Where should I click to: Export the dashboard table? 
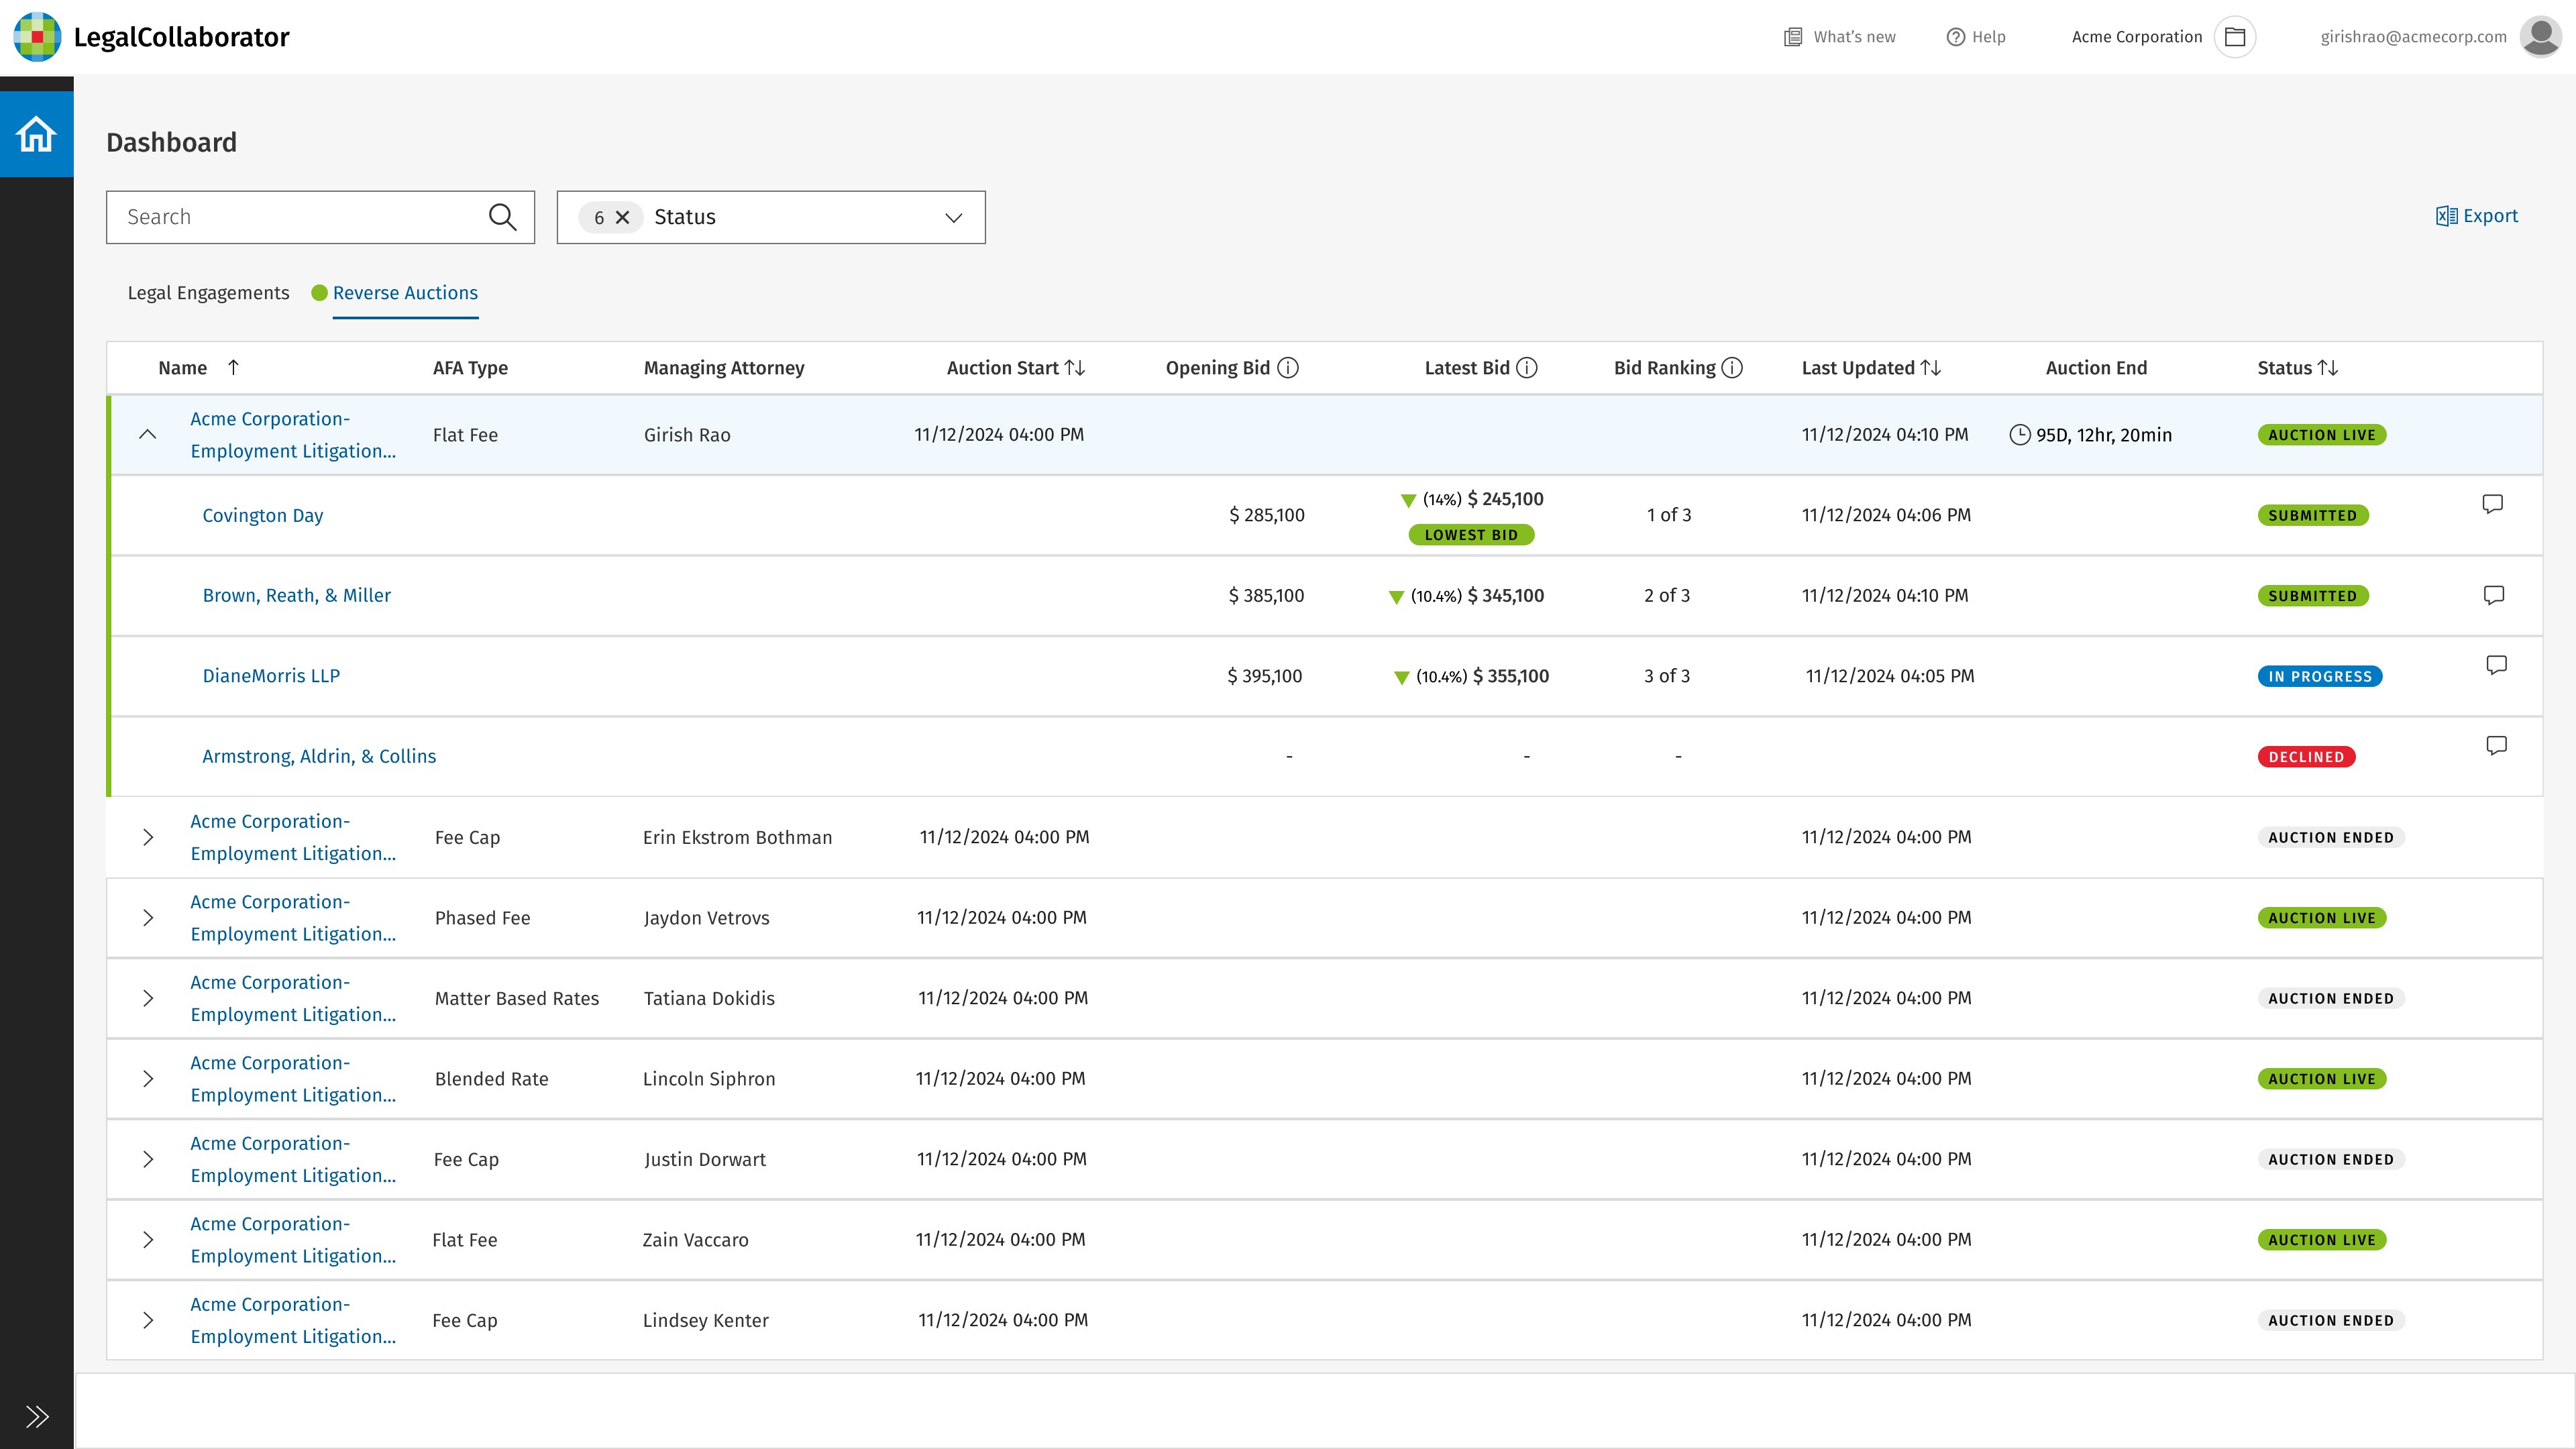tap(2477, 216)
